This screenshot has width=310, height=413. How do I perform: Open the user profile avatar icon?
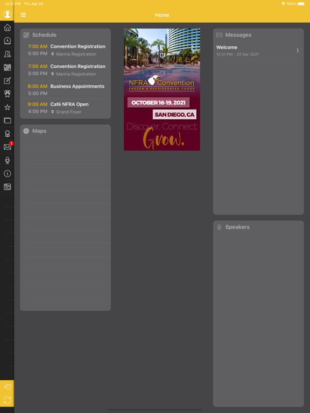click(7, 14)
